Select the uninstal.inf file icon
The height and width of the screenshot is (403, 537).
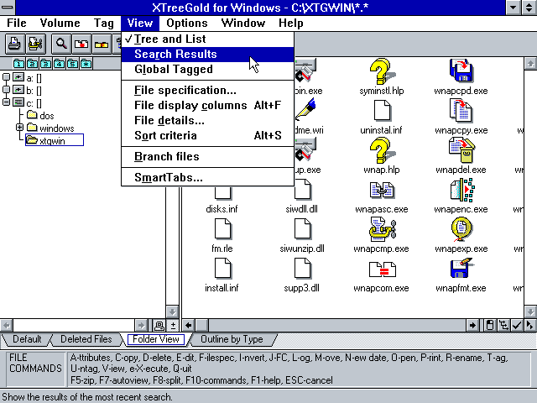[383, 110]
